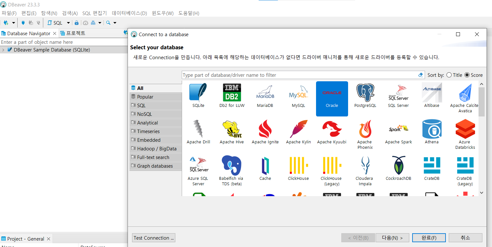Screen dimensions: 492x247
Task: Click the 완료(F) button
Action: click(429, 238)
